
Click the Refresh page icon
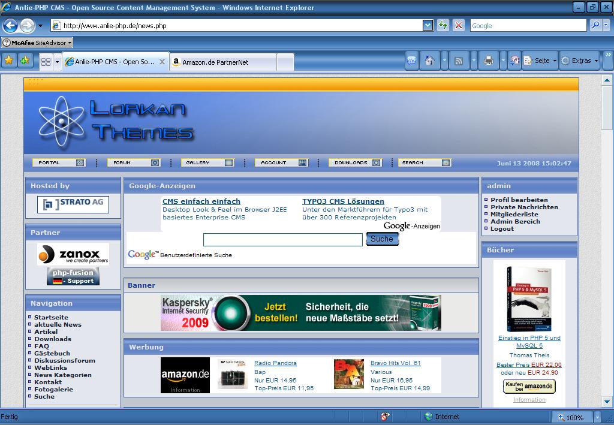pos(443,25)
